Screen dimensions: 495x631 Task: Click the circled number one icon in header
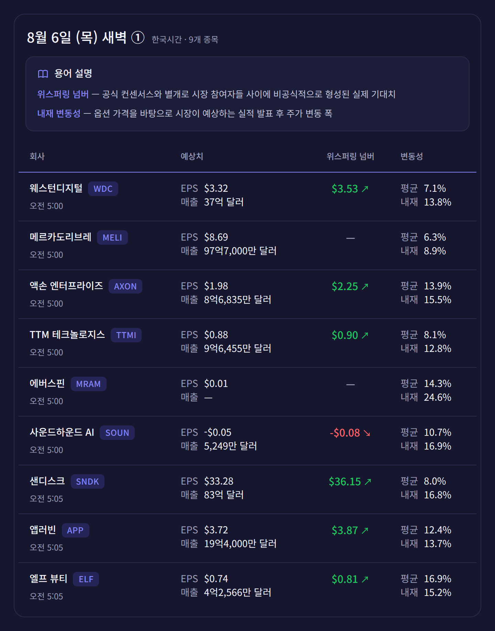tap(138, 37)
